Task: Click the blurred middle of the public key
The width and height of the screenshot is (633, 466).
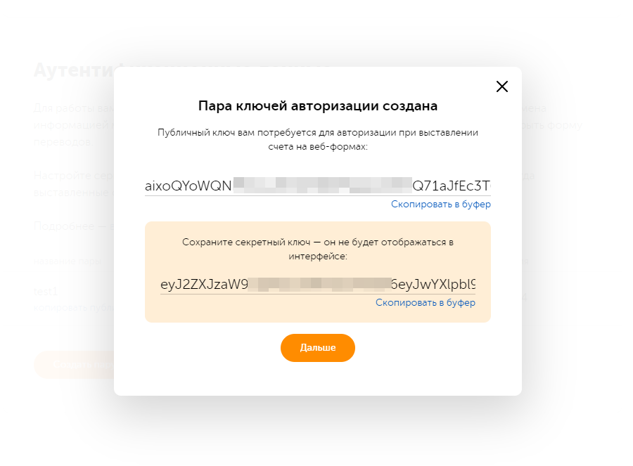Action: coord(322,186)
